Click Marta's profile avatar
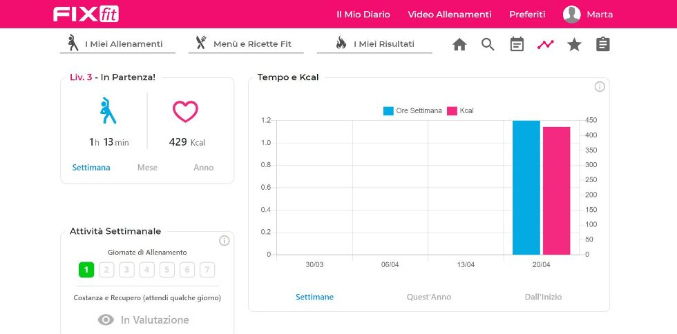The width and height of the screenshot is (677, 334). pyautogui.click(x=571, y=14)
